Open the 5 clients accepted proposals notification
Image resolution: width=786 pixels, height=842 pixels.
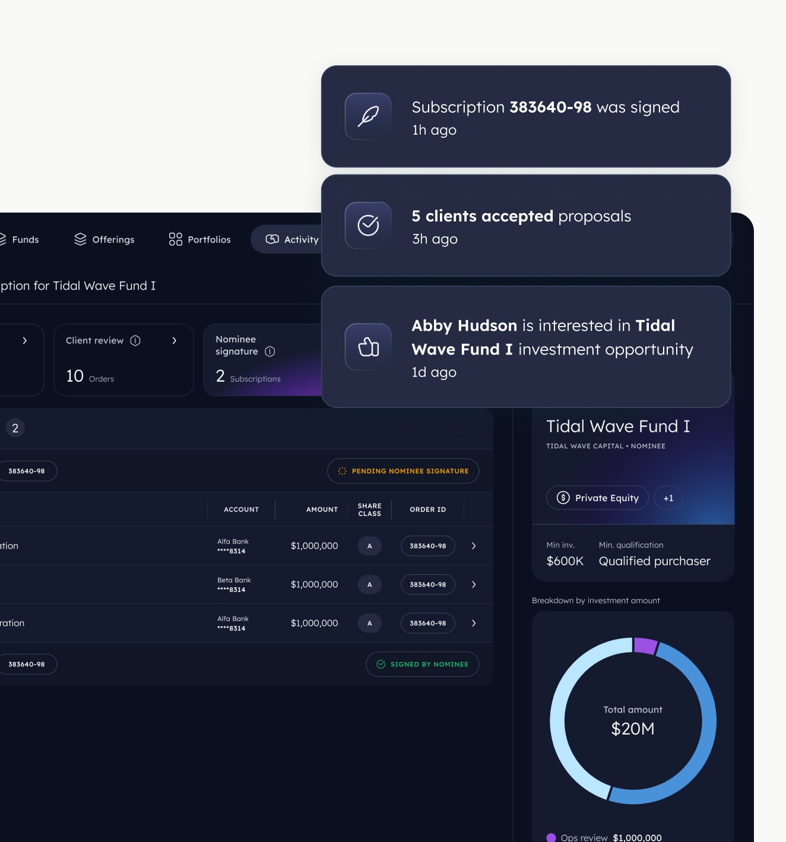(526, 226)
